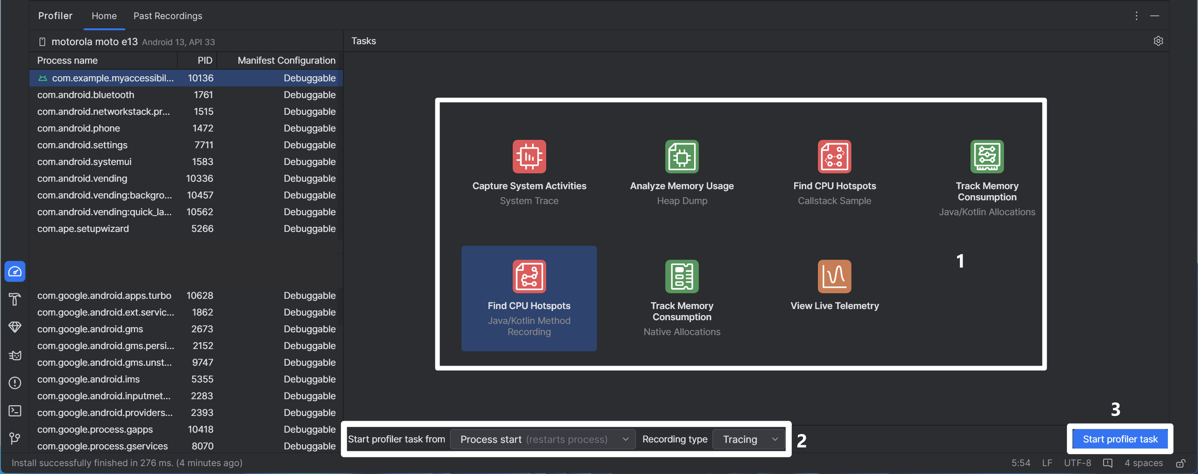The height and width of the screenshot is (474, 1198).
Task: Select the com.google.android.apps.turbo process row
Action: [x=186, y=296]
